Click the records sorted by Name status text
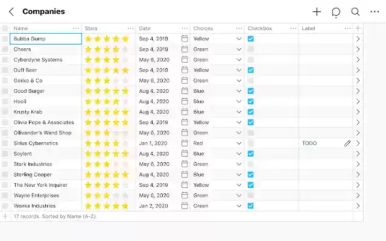386x241 pixels. (x=55, y=216)
